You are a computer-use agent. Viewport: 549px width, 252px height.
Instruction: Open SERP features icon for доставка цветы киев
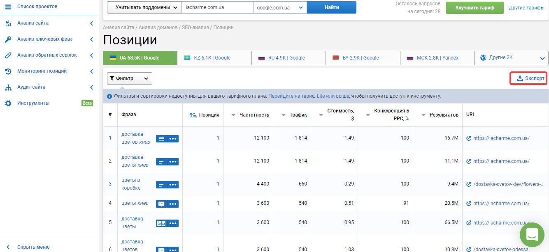pos(161,162)
